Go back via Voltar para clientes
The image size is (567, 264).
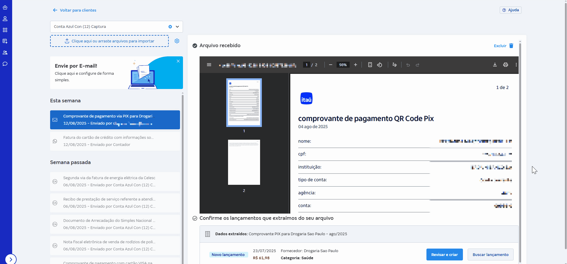coord(75,10)
